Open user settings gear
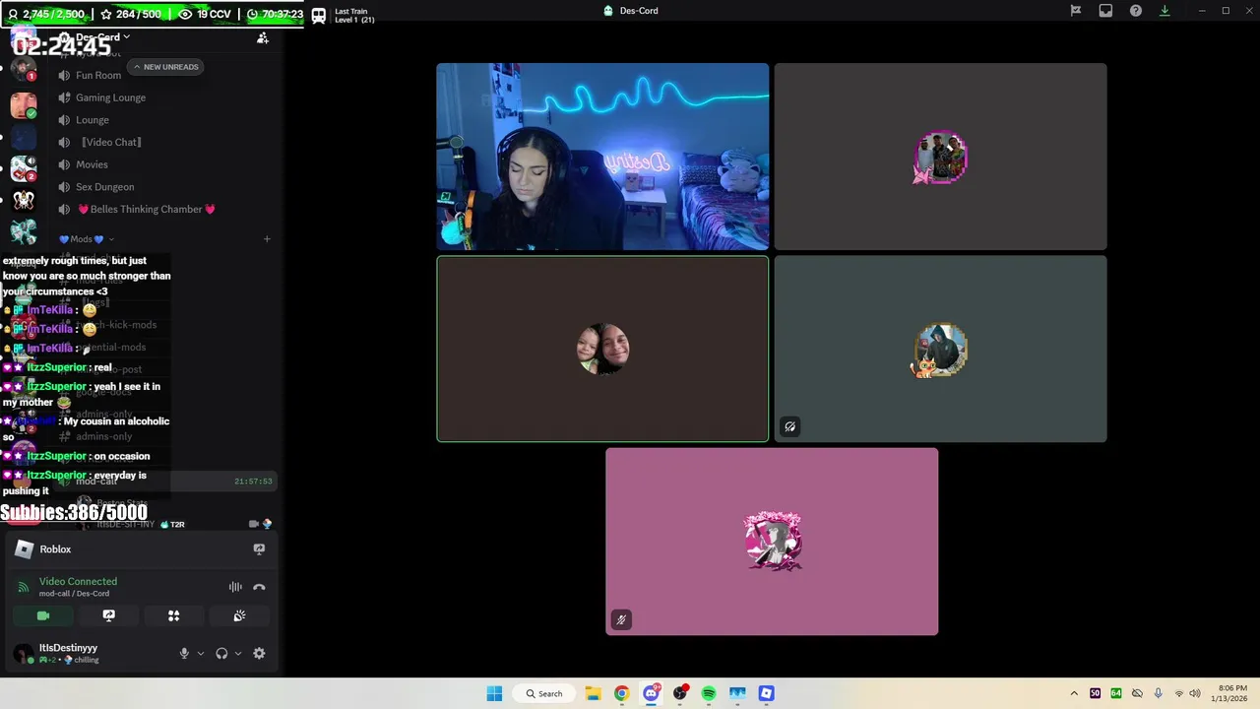This screenshot has height=709, width=1260. 259,653
